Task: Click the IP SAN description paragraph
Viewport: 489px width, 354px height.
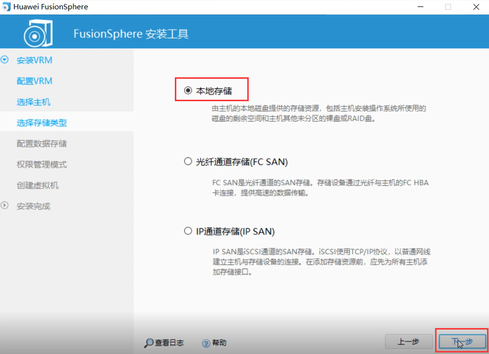Action: (x=322, y=262)
